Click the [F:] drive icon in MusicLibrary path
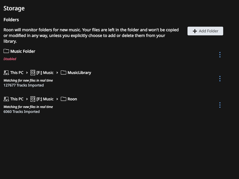Viewport: 239px width, 179px height. pyautogui.click(x=33, y=73)
